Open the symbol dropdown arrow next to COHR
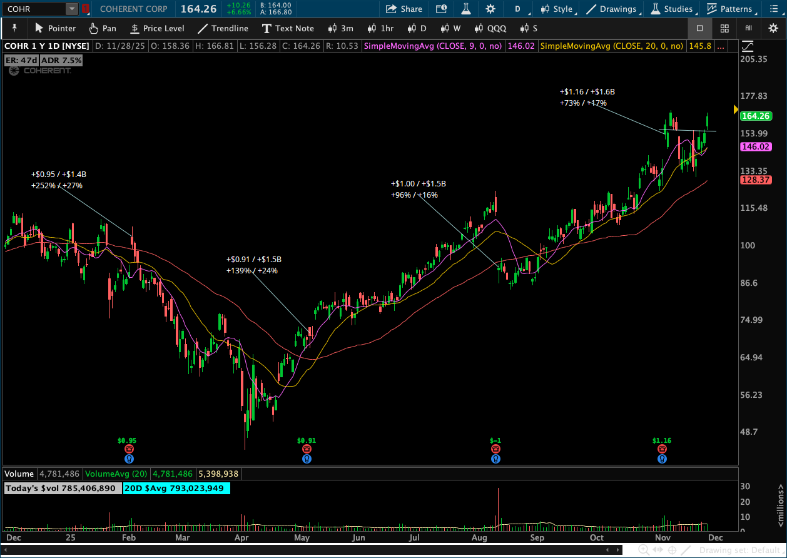 click(x=72, y=9)
